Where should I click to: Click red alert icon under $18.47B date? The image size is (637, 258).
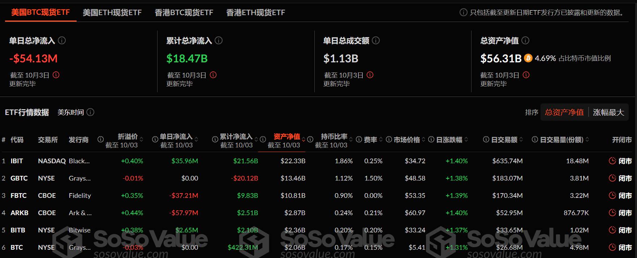213,75
